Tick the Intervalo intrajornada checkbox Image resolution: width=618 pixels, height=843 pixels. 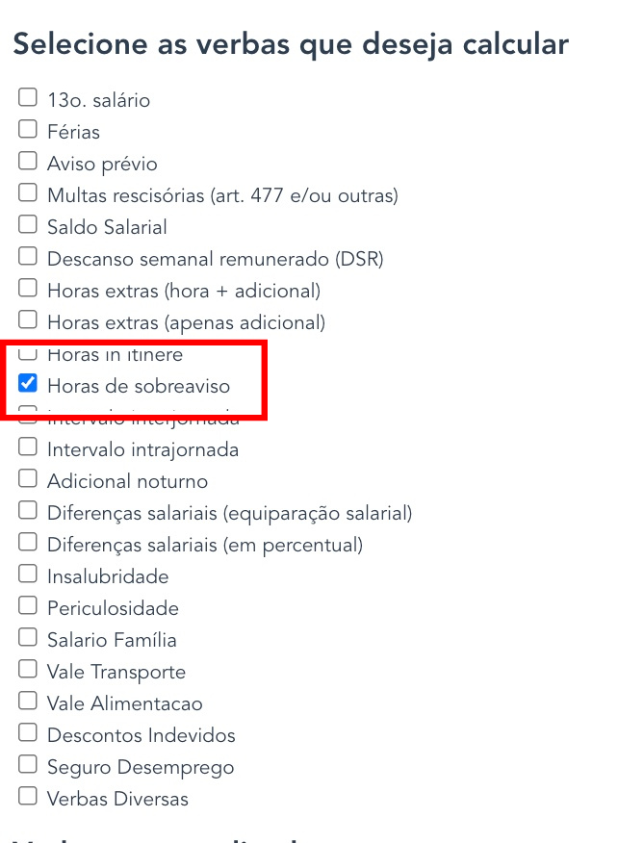tap(28, 447)
